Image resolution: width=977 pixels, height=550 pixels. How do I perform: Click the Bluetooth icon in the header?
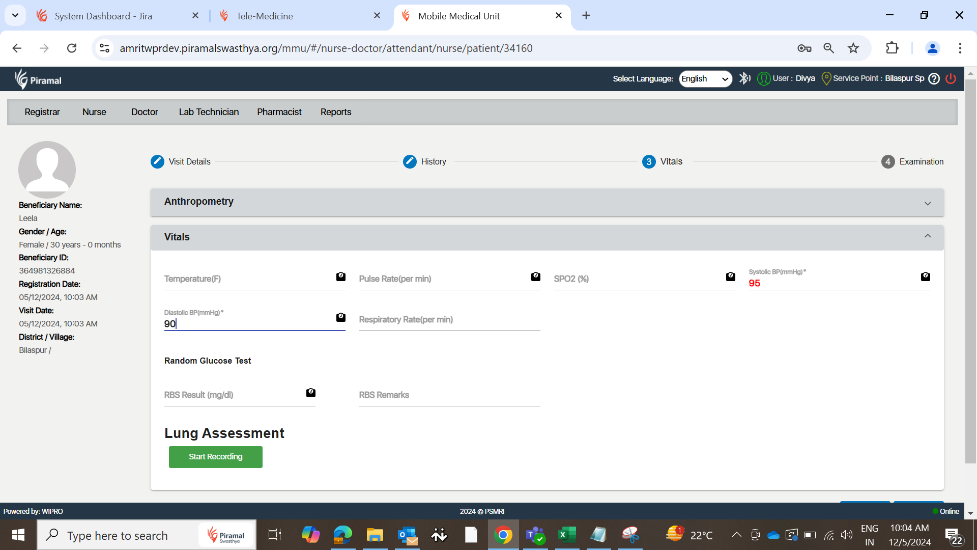click(744, 78)
